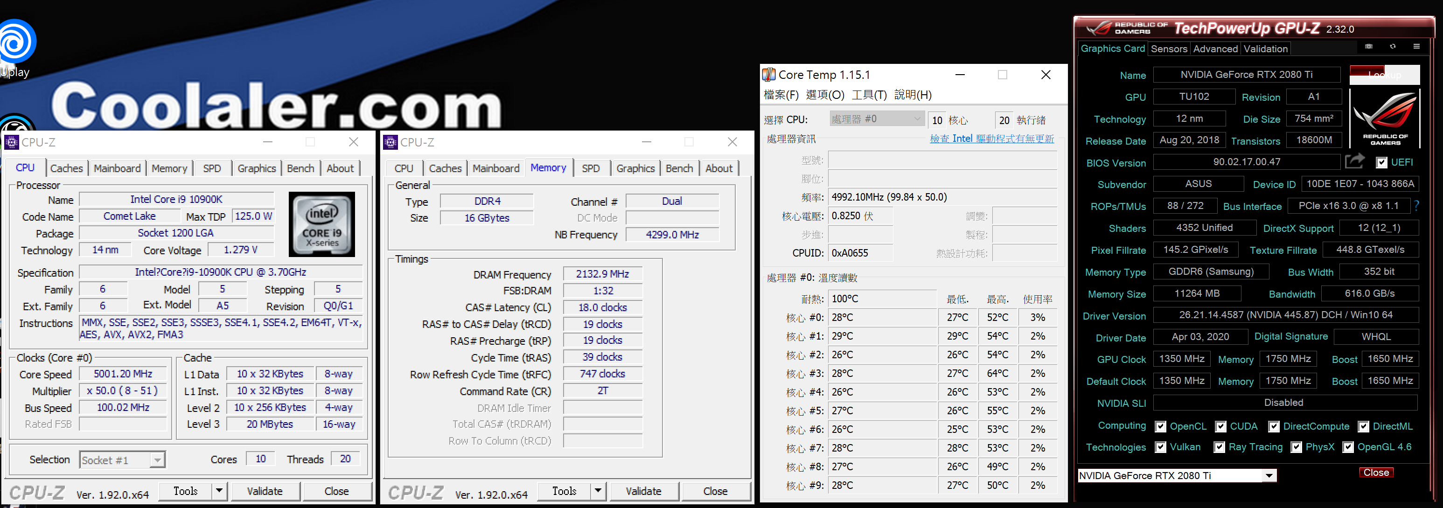Screen dimensions: 1443x508
Task: Switch to the Advanced tab in GPU-Z
Action: click(x=1215, y=49)
